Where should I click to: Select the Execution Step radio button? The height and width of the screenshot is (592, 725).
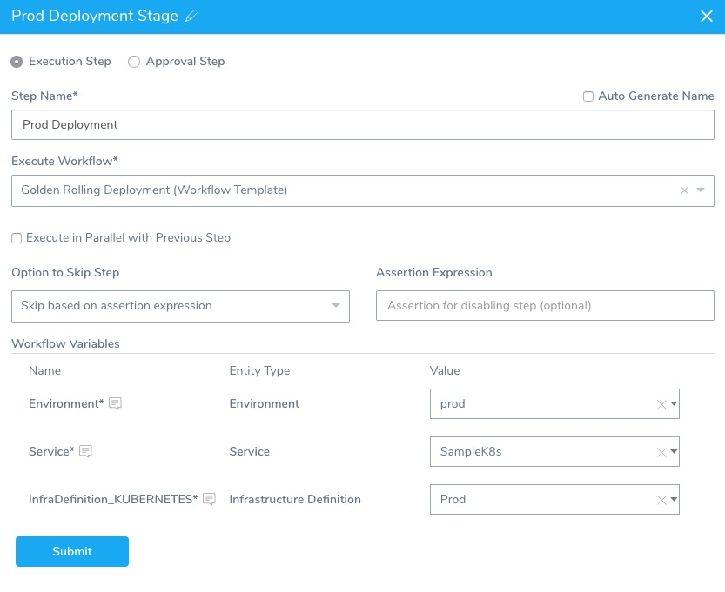pyautogui.click(x=17, y=62)
